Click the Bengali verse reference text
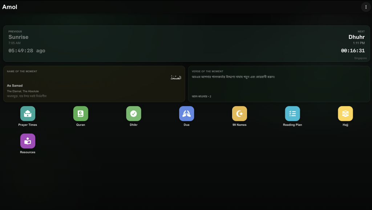Viewport: 372px width, 210px height. [x=201, y=96]
